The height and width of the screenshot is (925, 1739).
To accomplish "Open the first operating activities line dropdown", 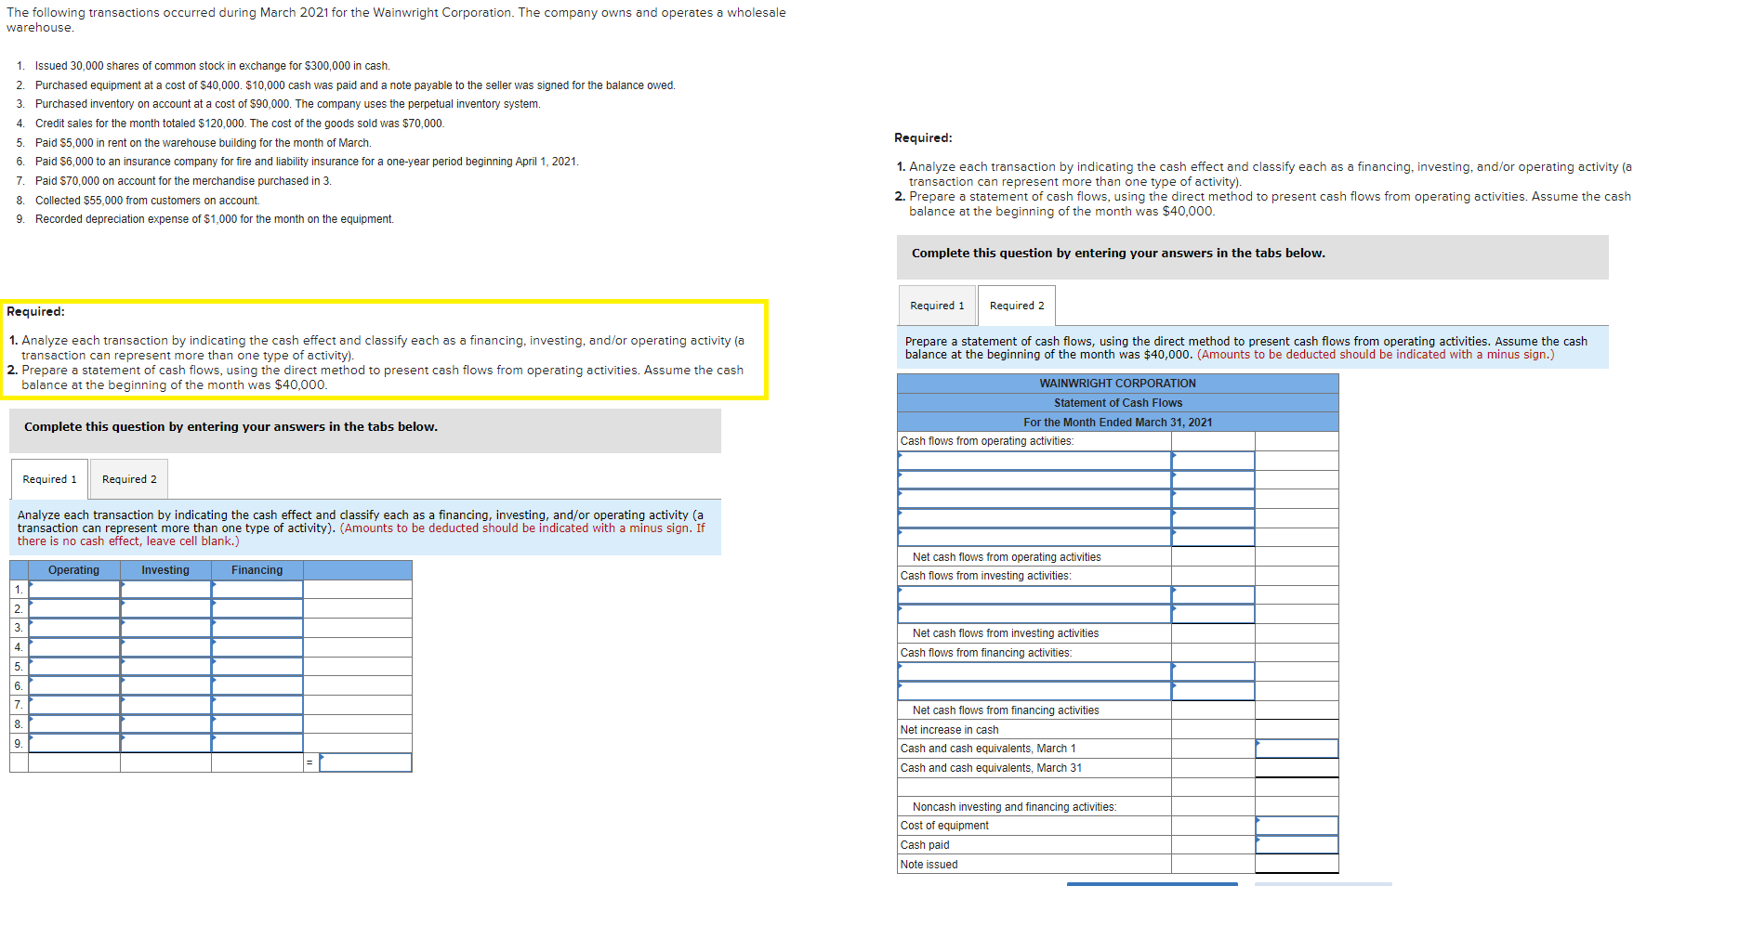I will [1034, 459].
